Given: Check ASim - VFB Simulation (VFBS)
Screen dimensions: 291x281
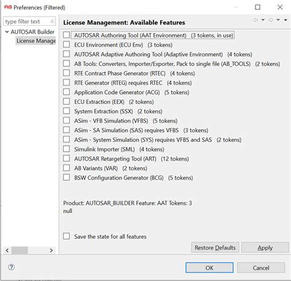Looking at the screenshot, I should click(66, 121).
